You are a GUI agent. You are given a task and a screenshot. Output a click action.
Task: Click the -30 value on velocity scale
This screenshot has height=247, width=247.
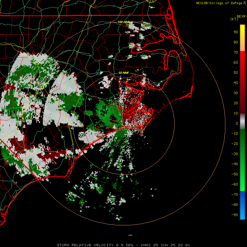click(235, 154)
